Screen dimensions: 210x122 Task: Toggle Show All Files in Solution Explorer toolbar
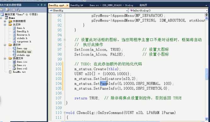pyautogui.click(x=7, y=10)
